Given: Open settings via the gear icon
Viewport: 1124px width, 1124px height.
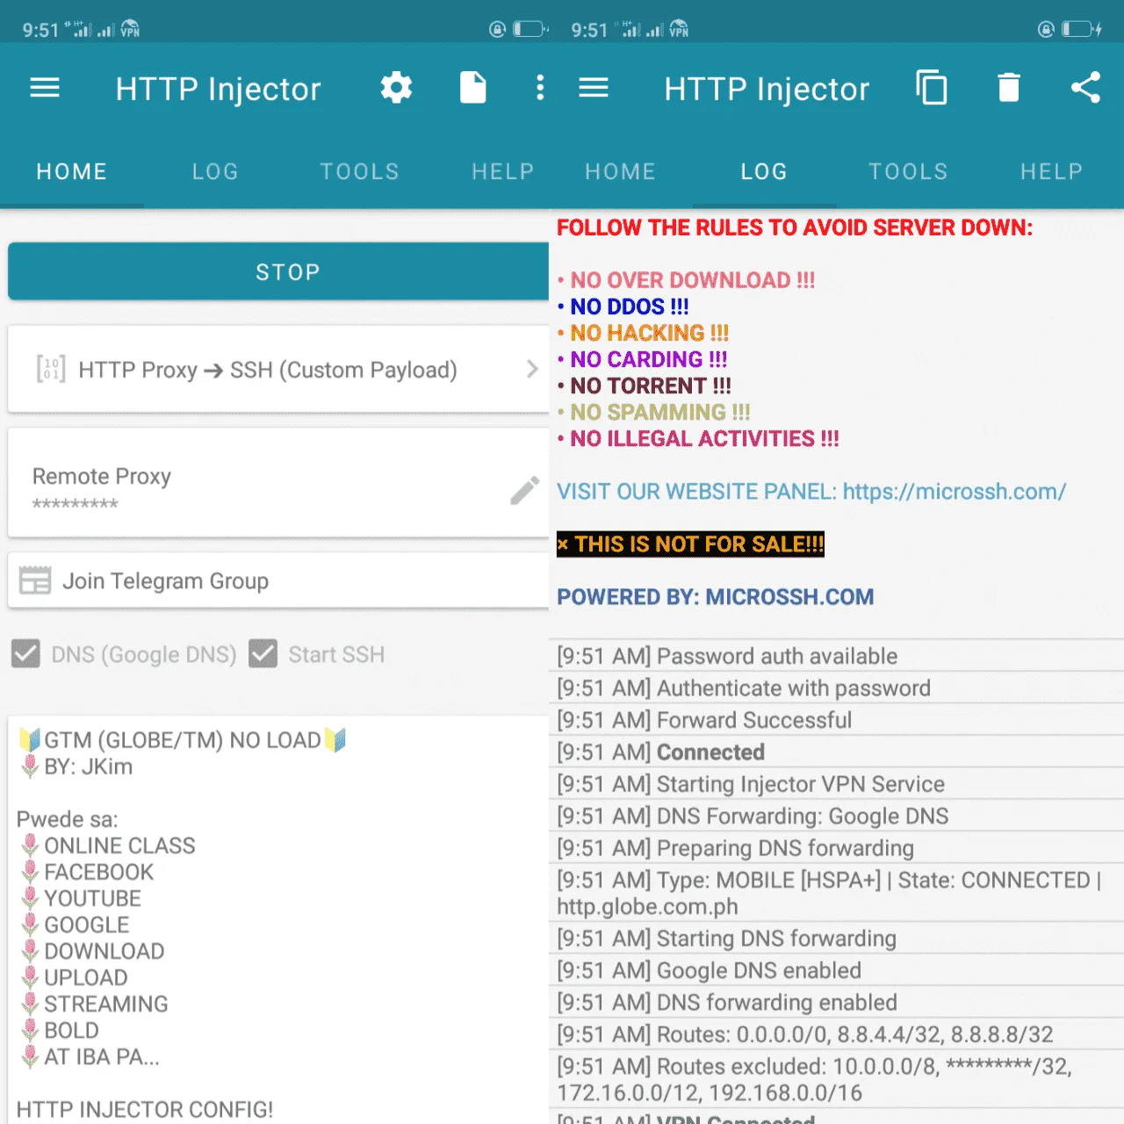Looking at the screenshot, I should 396,88.
